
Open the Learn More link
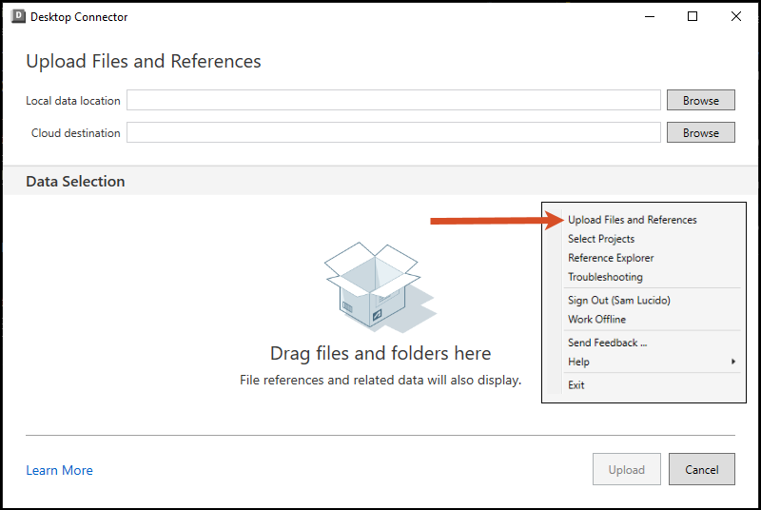pyautogui.click(x=59, y=470)
